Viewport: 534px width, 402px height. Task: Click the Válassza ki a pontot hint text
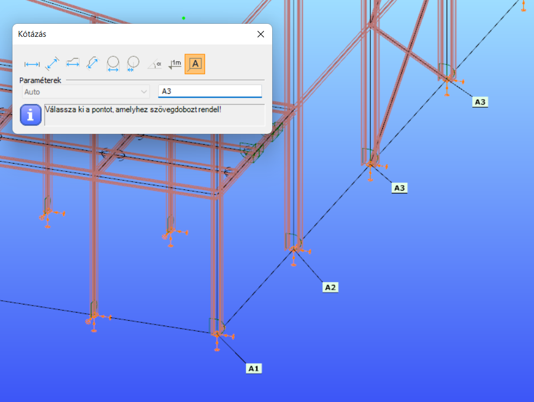[x=133, y=109]
